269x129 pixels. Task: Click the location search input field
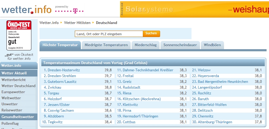(109, 34)
